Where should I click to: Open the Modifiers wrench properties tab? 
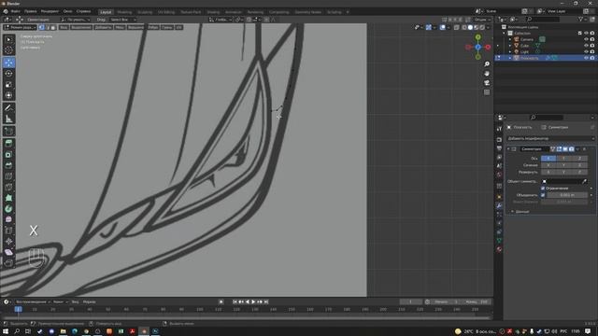499,205
